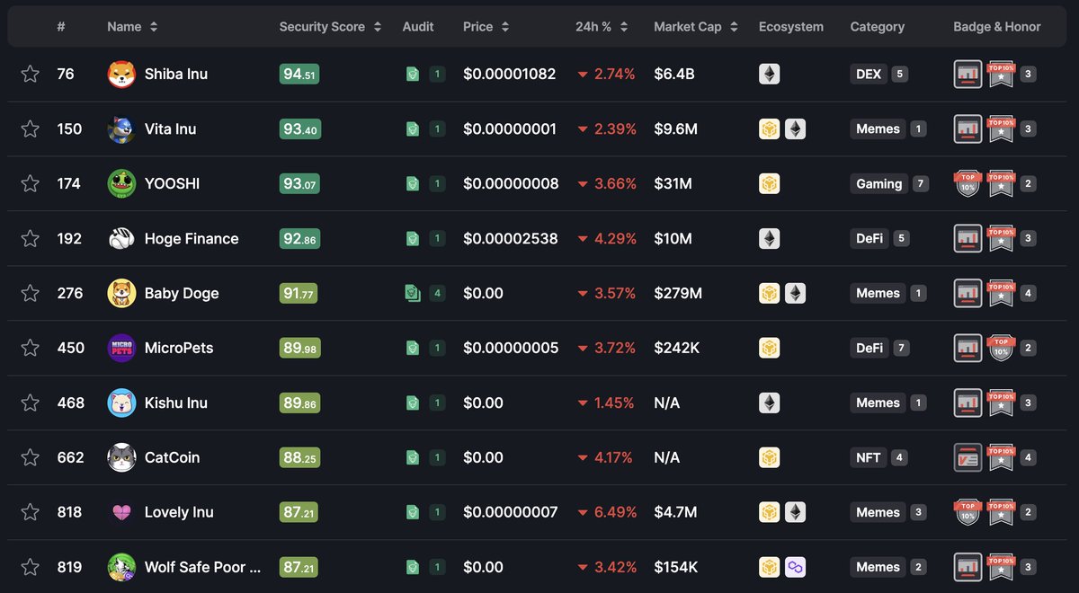Click the CatCoin name link

173,457
